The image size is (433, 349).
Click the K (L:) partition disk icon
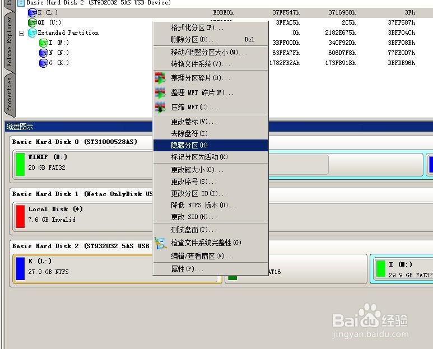[x=32, y=13]
